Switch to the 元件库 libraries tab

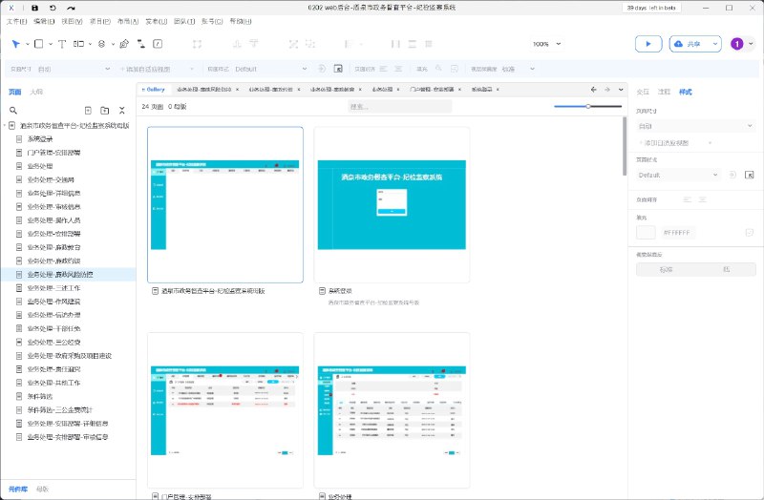(18, 489)
